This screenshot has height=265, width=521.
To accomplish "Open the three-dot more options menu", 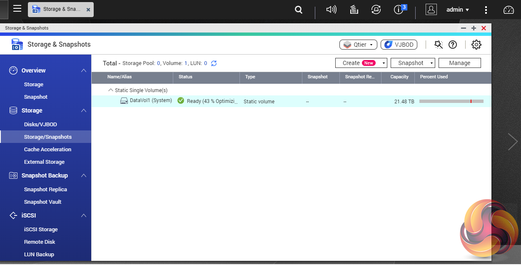I will 486,10.
